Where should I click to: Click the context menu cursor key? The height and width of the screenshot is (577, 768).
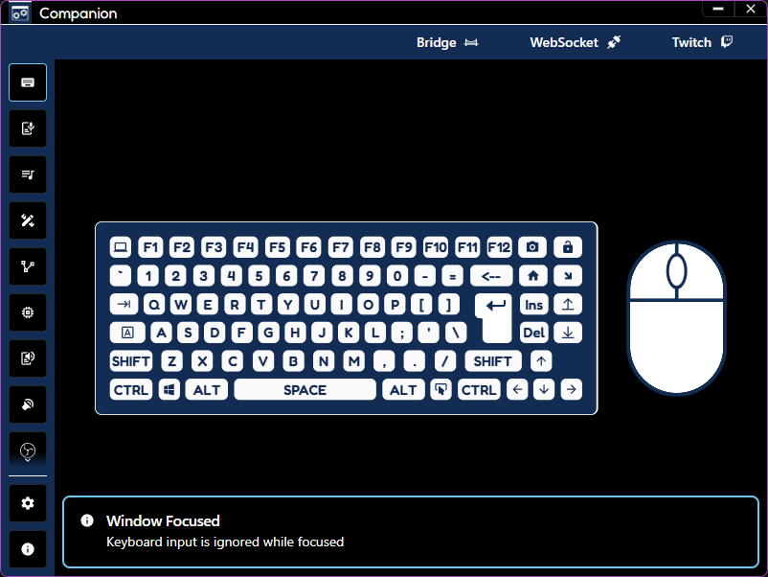pyautogui.click(x=440, y=390)
